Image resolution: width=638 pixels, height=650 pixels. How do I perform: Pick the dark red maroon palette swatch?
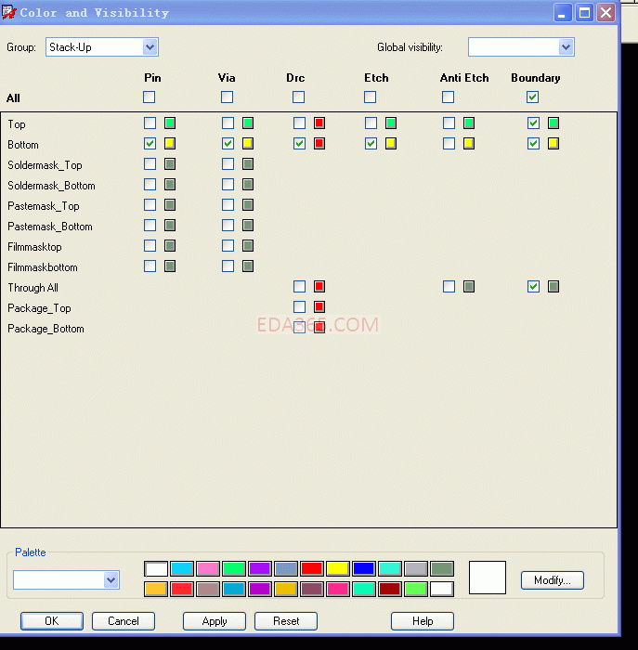390,589
